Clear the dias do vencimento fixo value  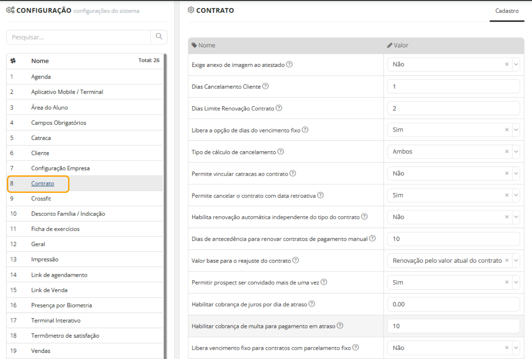pos(507,130)
